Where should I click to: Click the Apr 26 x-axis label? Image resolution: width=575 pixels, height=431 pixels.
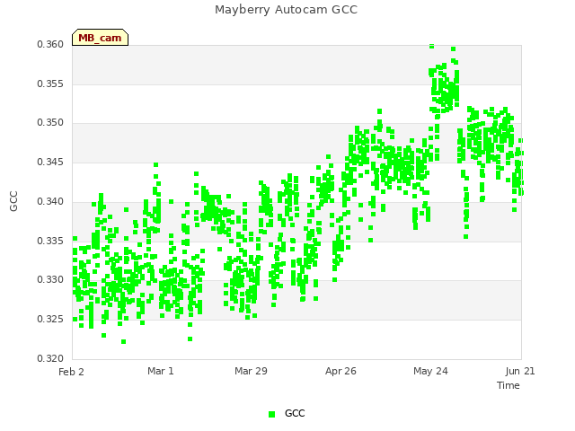tap(341, 371)
